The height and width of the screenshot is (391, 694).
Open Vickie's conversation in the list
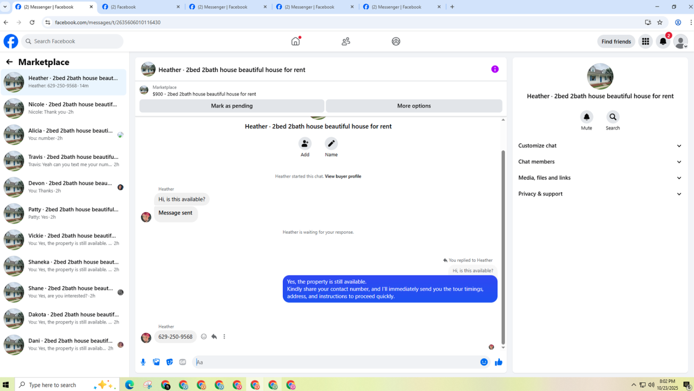tap(64, 239)
